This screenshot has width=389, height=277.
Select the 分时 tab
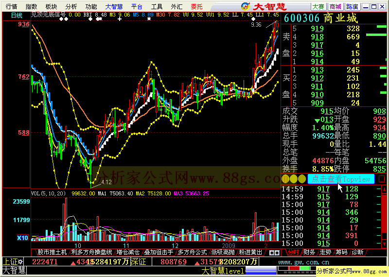(x=293, y=252)
